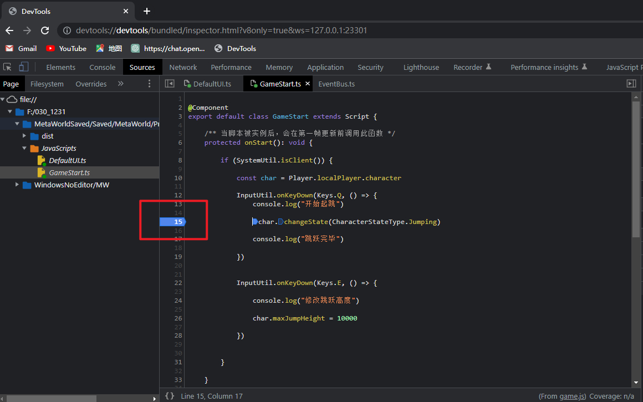Image resolution: width=643 pixels, height=402 pixels.
Task: Toggle the debugger sidebar on right
Action: click(631, 84)
